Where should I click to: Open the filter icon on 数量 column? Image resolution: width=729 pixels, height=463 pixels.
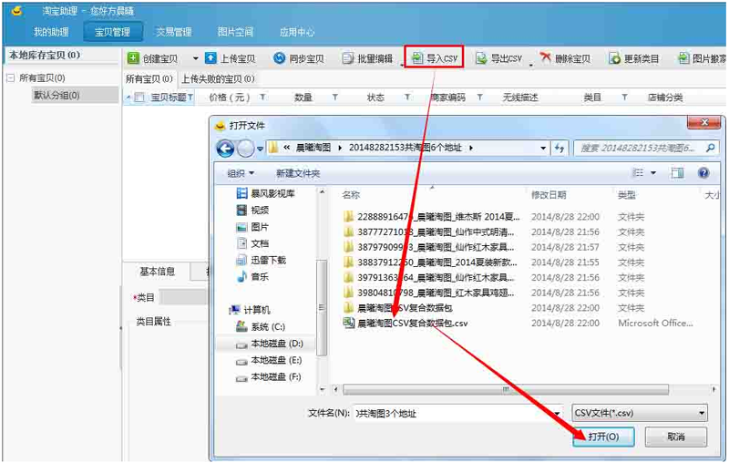click(334, 98)
